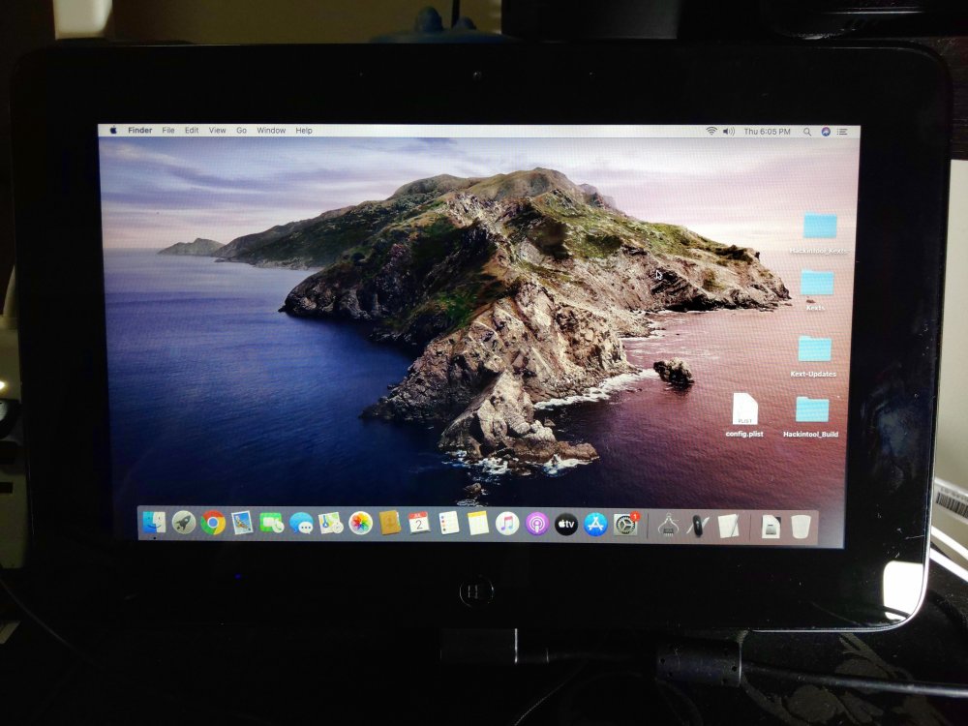
Task: Open Music from the Dock
Action: click(x=507, y=524)
